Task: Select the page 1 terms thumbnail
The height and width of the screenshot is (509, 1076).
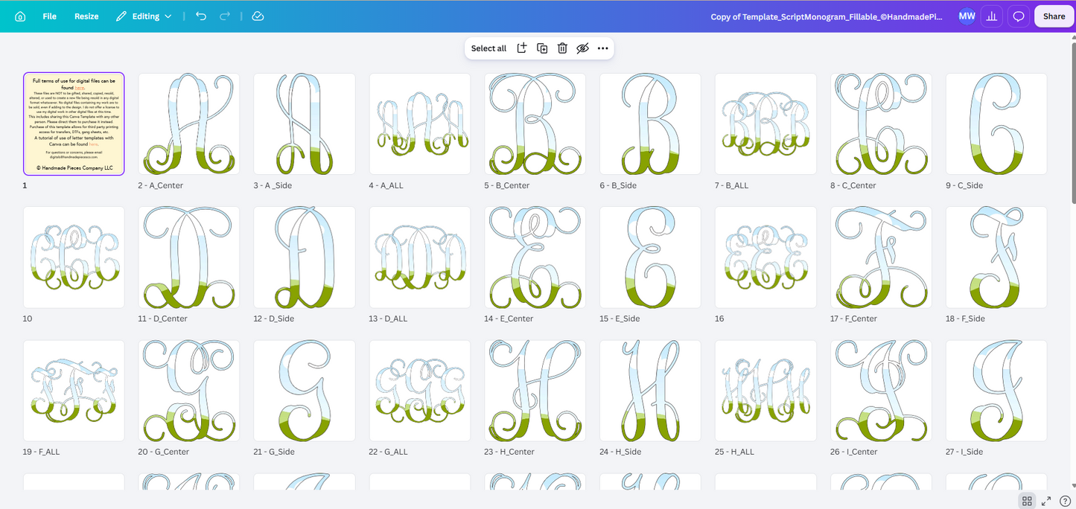Action: (x=74, y=124)
